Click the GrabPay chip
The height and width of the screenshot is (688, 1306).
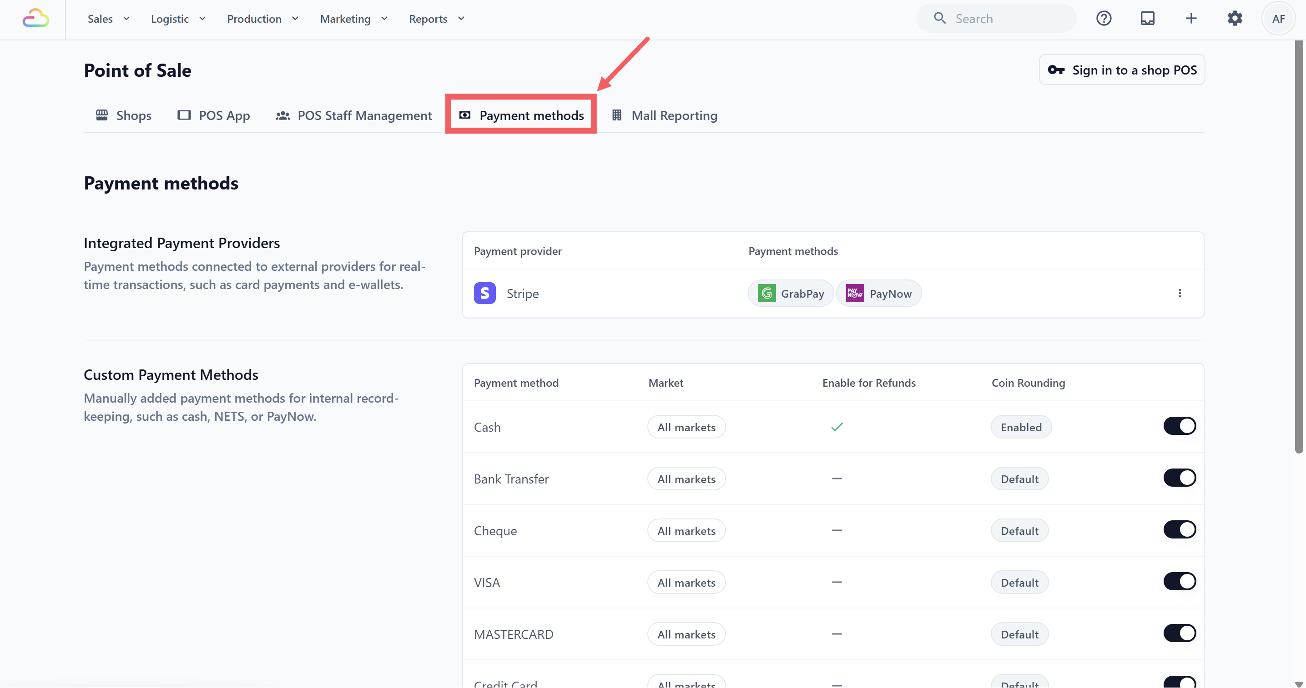point(791,294)
